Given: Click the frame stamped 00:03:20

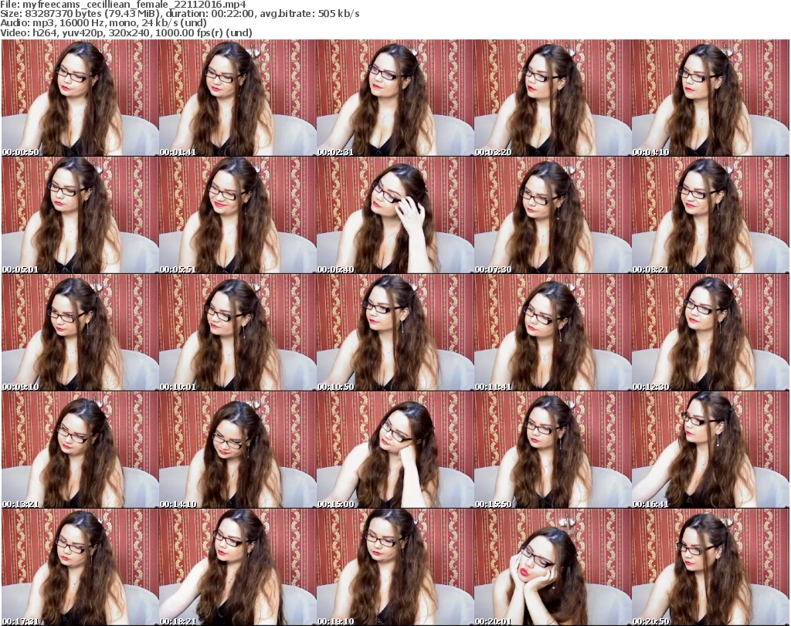Looking at the screenshot, I should (x=552, y=98).
